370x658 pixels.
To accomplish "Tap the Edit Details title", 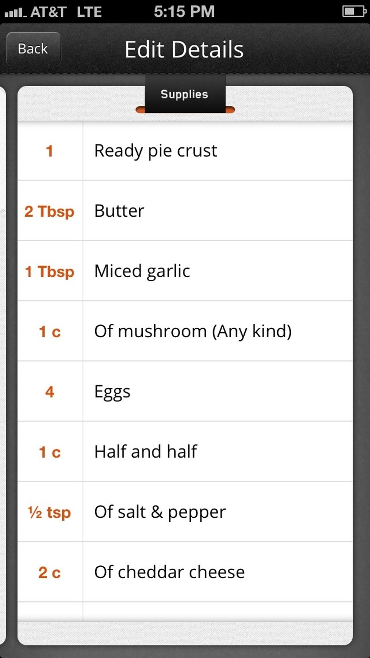I will 184,50.
